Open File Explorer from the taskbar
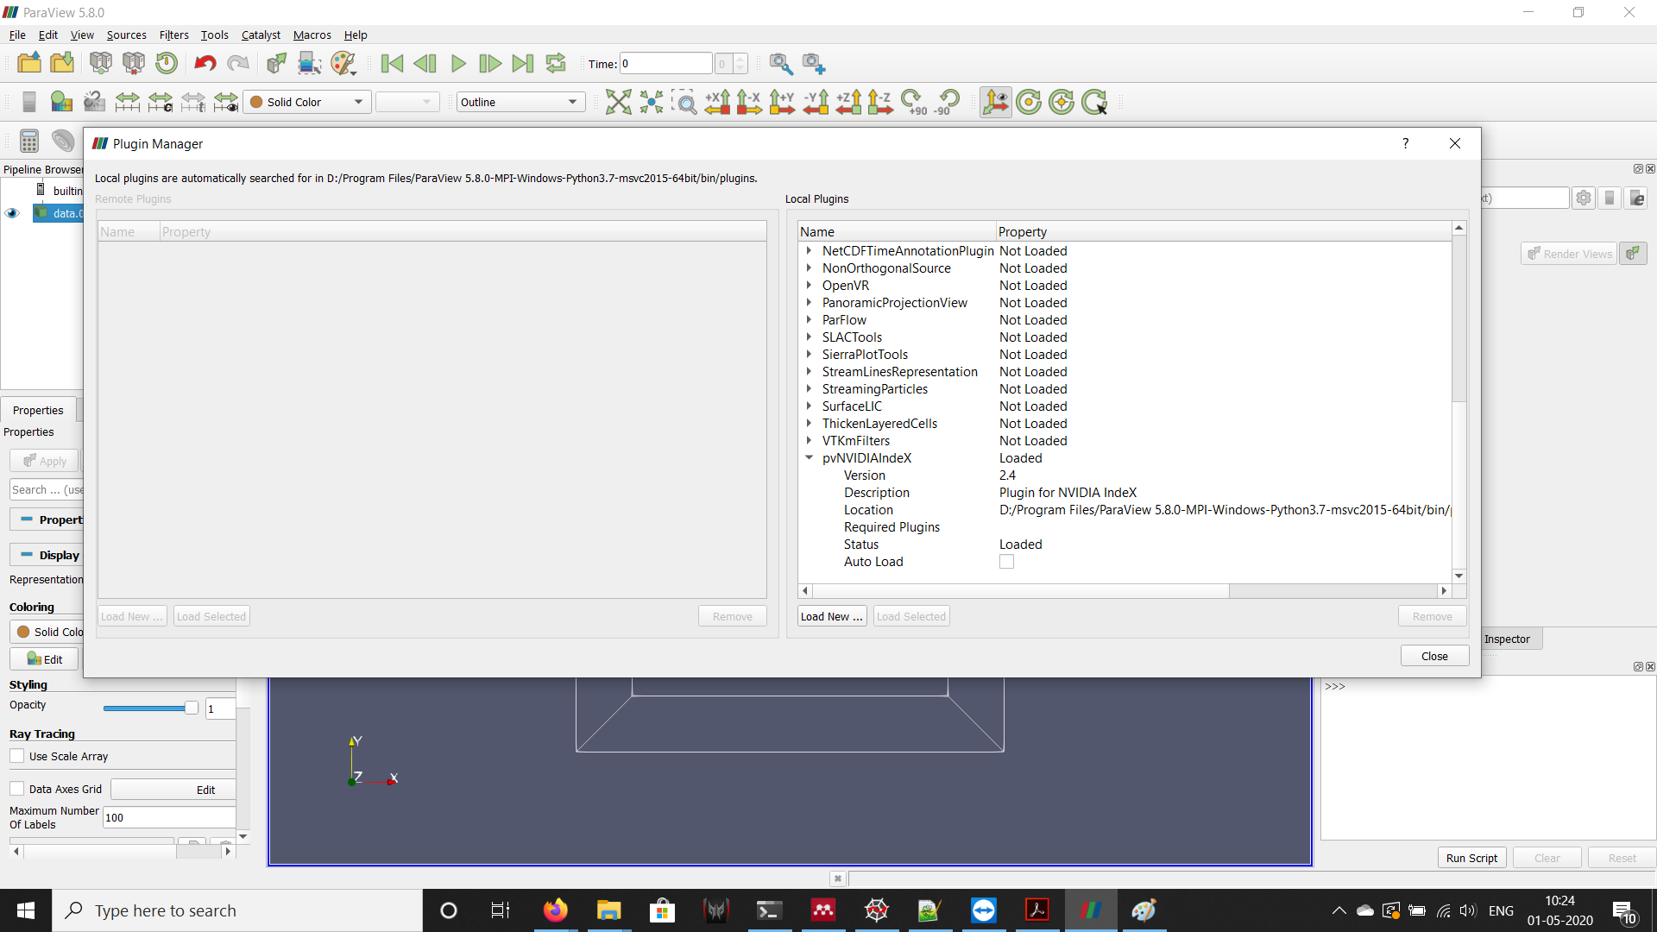1657x932 pixels. (x=608, y=910)
